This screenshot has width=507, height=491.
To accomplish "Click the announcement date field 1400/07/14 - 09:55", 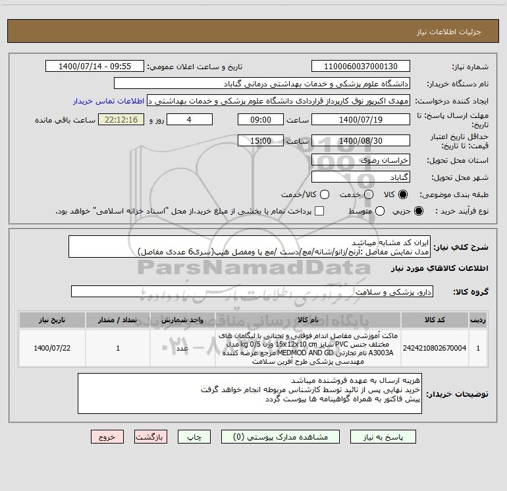I will (95, 67).
